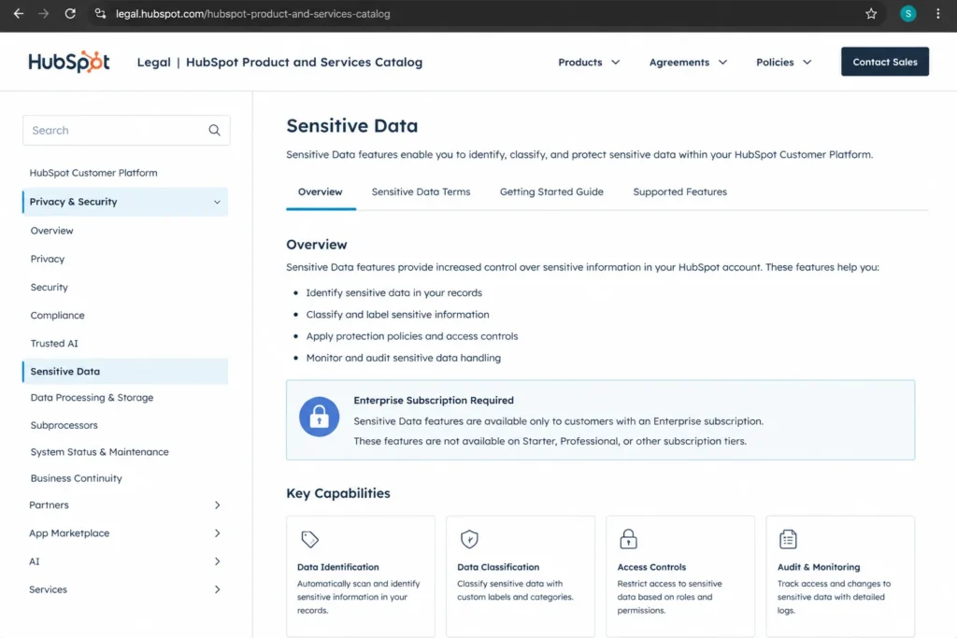
Task: Click the blue lock icon in Enterprise notice
Action: pyautogui.click(x=319, y=418)
